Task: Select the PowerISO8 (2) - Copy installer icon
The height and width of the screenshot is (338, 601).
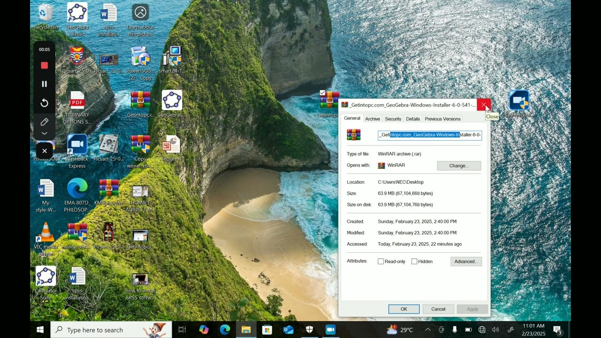Action: 140,63
